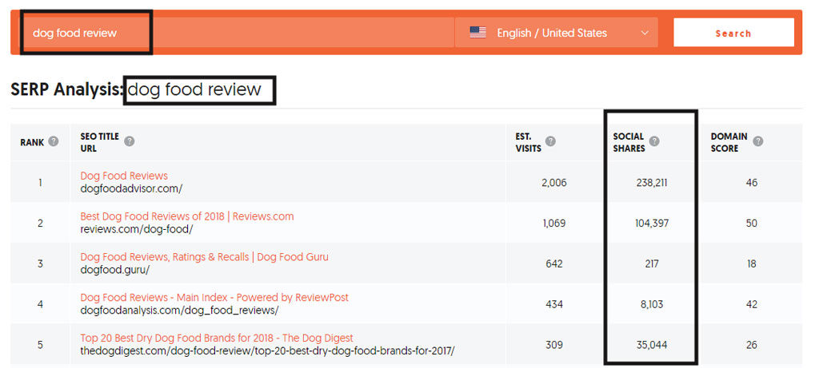Click the 238,211 social shares value
Screen dimensions: 819x368
[652, 183]
